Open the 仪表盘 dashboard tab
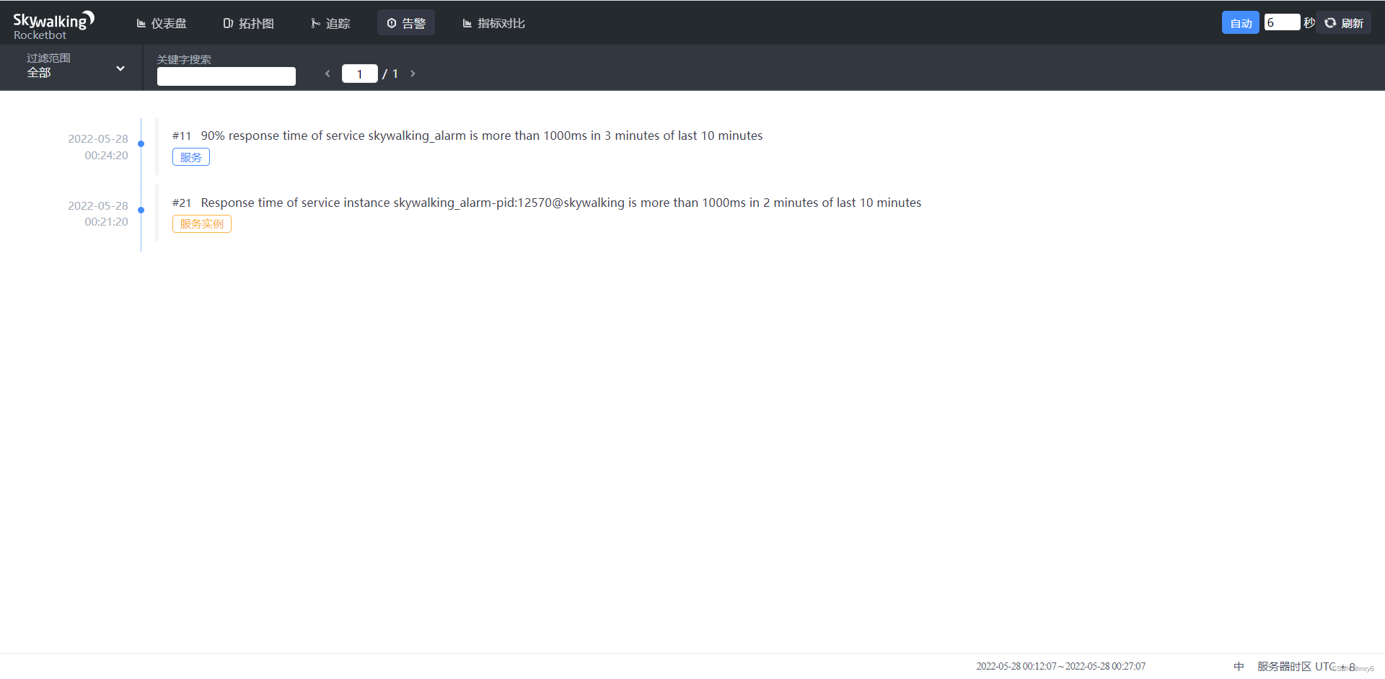Viewport: 1385px width, 679px height. tap(162, 23)
